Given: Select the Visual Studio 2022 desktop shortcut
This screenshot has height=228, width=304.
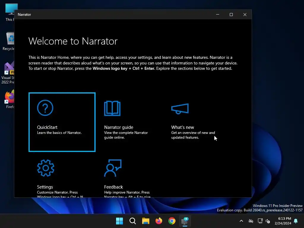Looking at the screenshot, I should click(8, 73).
